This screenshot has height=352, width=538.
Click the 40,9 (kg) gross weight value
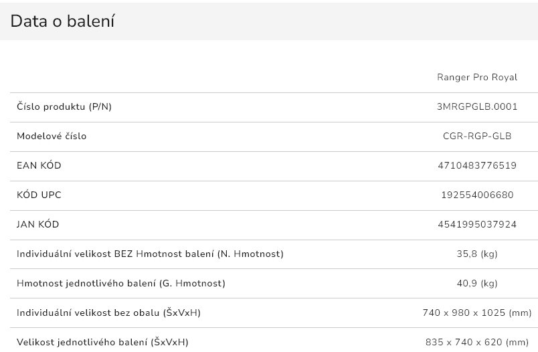click(x=477, y=283)
